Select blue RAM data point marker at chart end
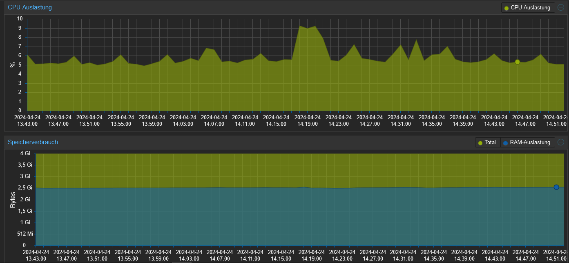Screen dimensions: 569x263 coord(556,187)
